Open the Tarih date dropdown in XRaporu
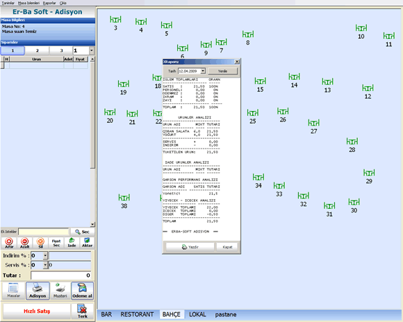Screen dimensions: 403x322 [x=203, y=71]
